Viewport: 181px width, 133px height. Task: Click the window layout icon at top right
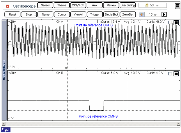177,6
